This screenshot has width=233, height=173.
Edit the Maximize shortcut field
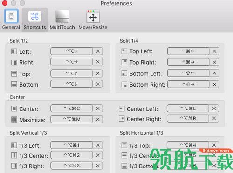(72, 120)
